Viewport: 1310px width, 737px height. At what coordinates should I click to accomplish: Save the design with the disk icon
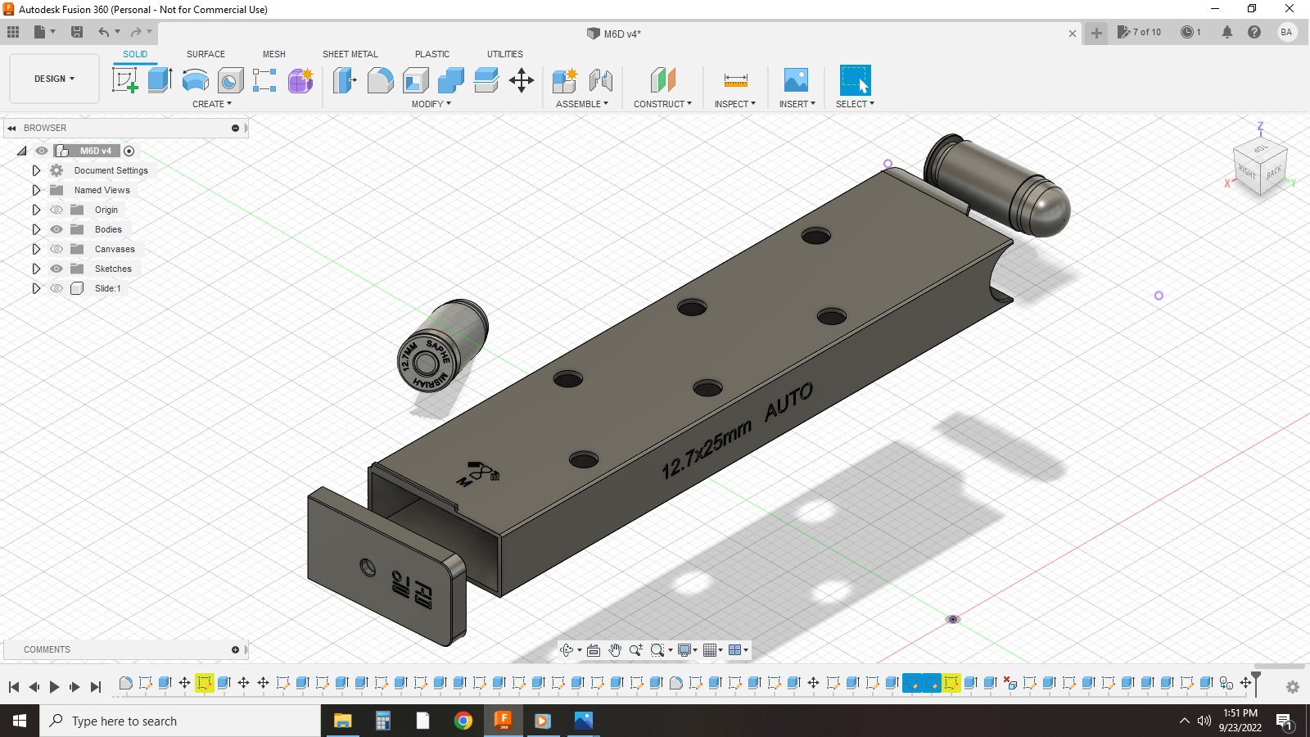pos(77,32)
